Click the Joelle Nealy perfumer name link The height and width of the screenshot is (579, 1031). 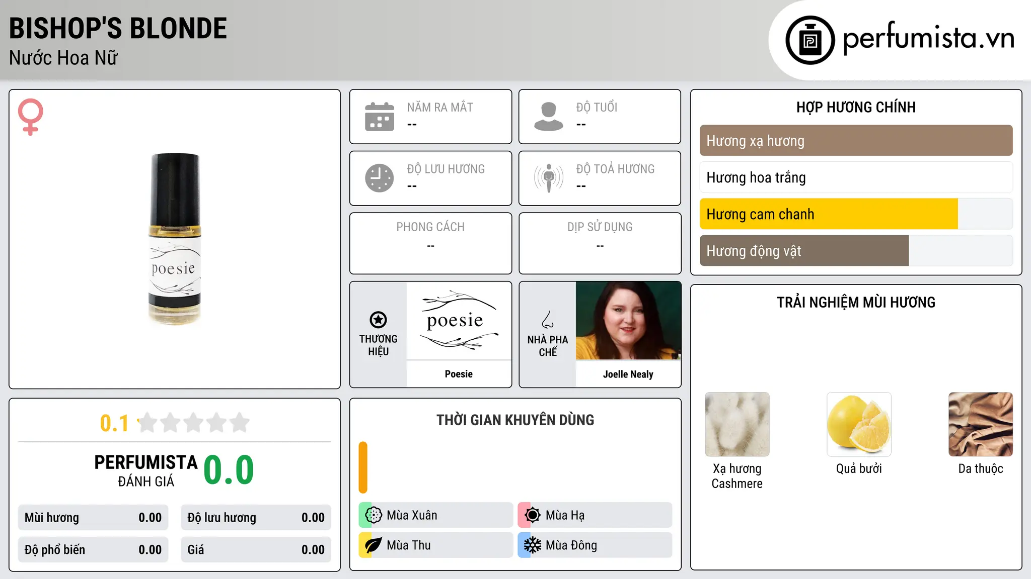[628, 374]
